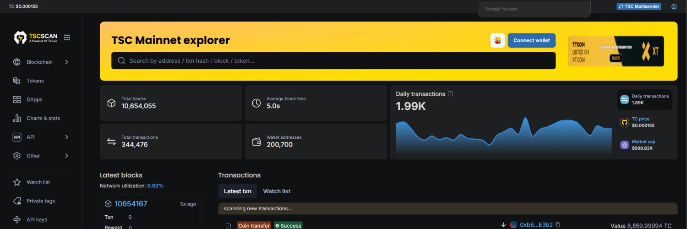Click the Average block time clock icon
Viewport: 687px width, 229px height.
[256, 103]
